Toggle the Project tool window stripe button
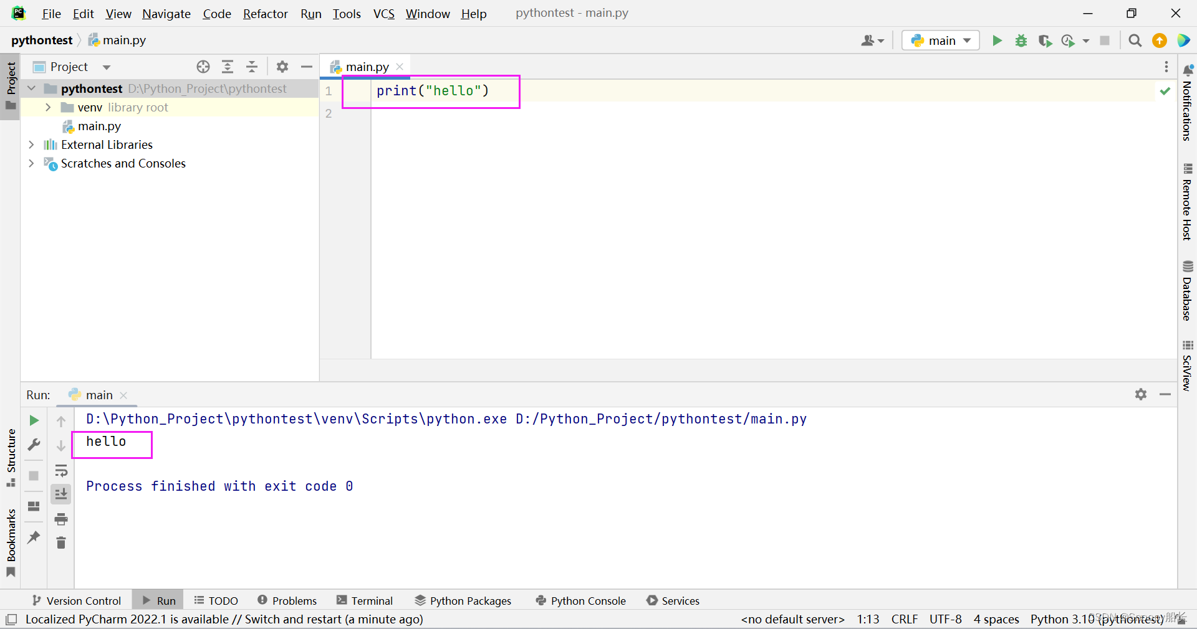 [x=11, y=87]
